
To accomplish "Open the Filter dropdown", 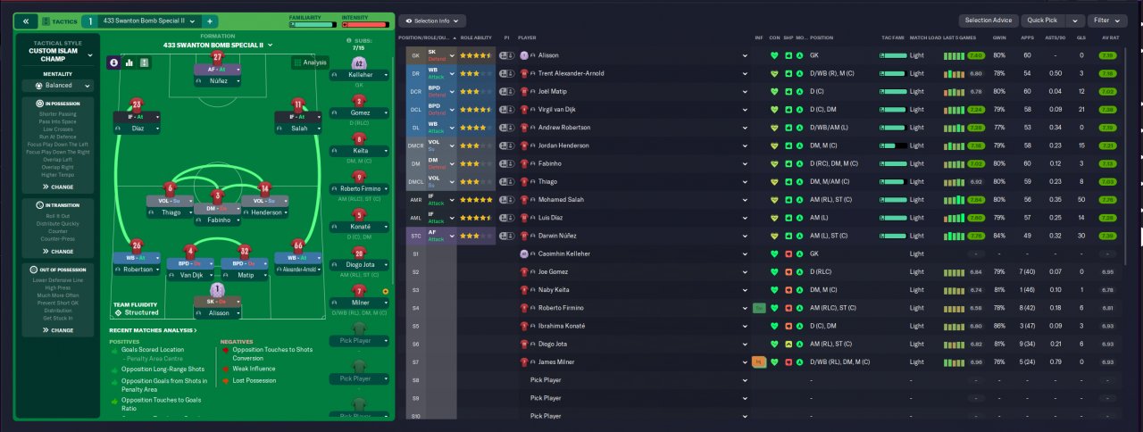I will click(1108, 21).
